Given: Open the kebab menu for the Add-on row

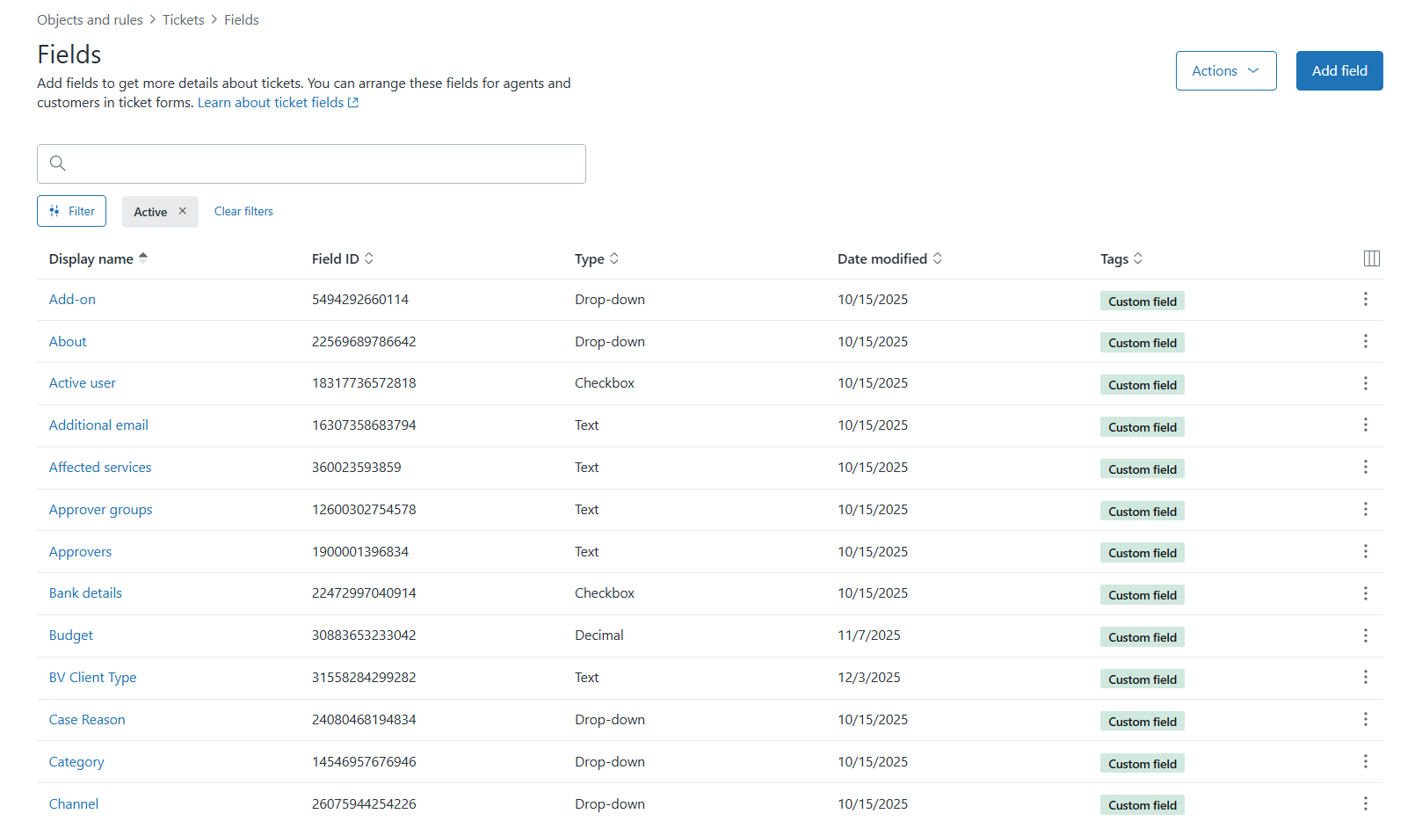Looking at the screenshot, I should coord(1366,299).
